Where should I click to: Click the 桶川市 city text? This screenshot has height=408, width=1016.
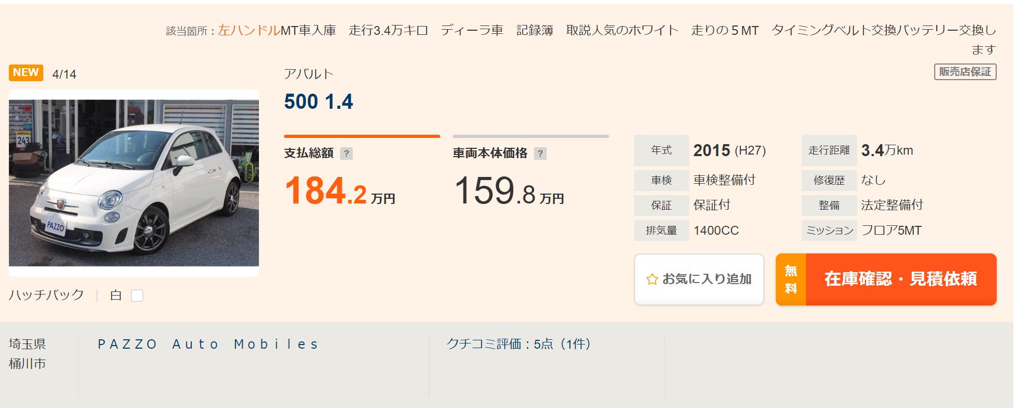coord(28,364)
